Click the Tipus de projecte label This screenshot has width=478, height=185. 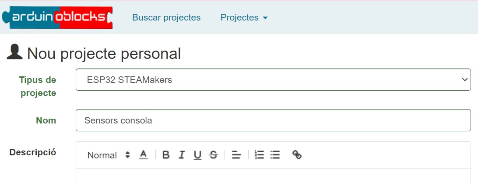pos(38,86)
